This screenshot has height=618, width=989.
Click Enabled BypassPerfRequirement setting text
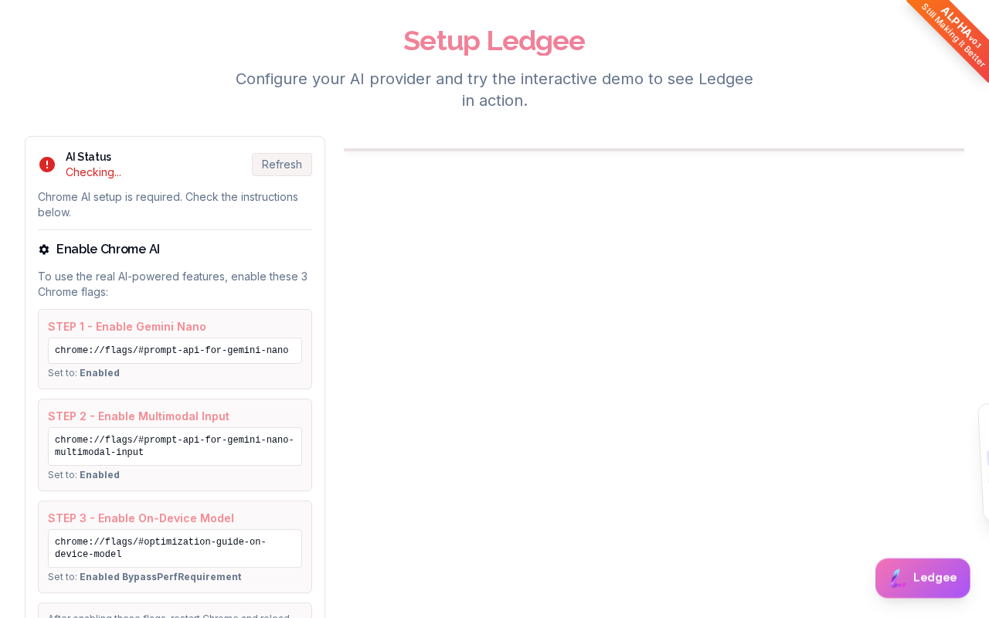160,577
